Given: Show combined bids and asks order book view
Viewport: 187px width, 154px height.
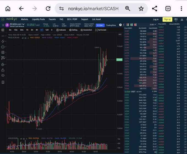Looking at the screenshot, I should click(x=128, y=25).
